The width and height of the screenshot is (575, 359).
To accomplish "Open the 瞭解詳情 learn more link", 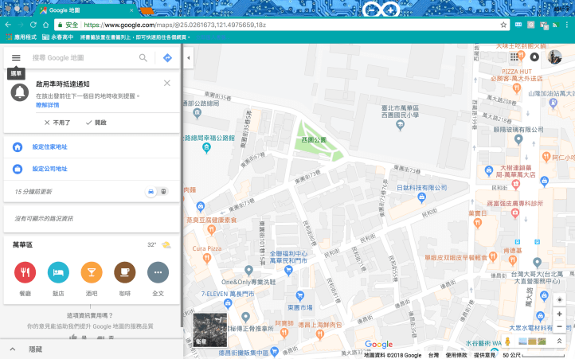I will [x=47, y=105].
